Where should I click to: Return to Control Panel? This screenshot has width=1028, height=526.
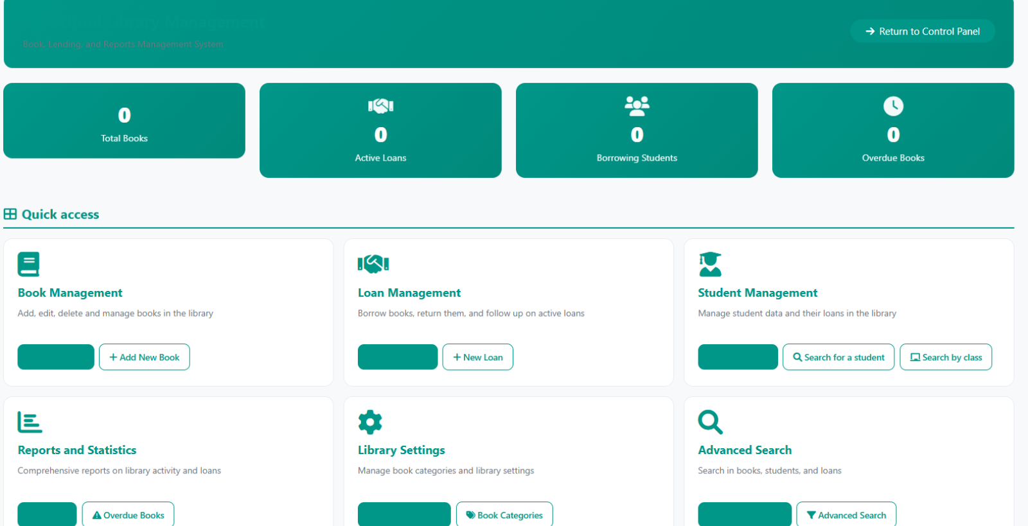tap(923, 31)
